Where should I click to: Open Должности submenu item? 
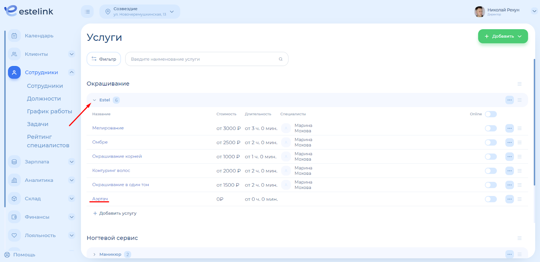click(44, 99)
